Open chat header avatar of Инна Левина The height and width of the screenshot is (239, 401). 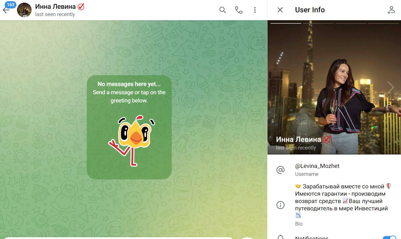(25, 10)
